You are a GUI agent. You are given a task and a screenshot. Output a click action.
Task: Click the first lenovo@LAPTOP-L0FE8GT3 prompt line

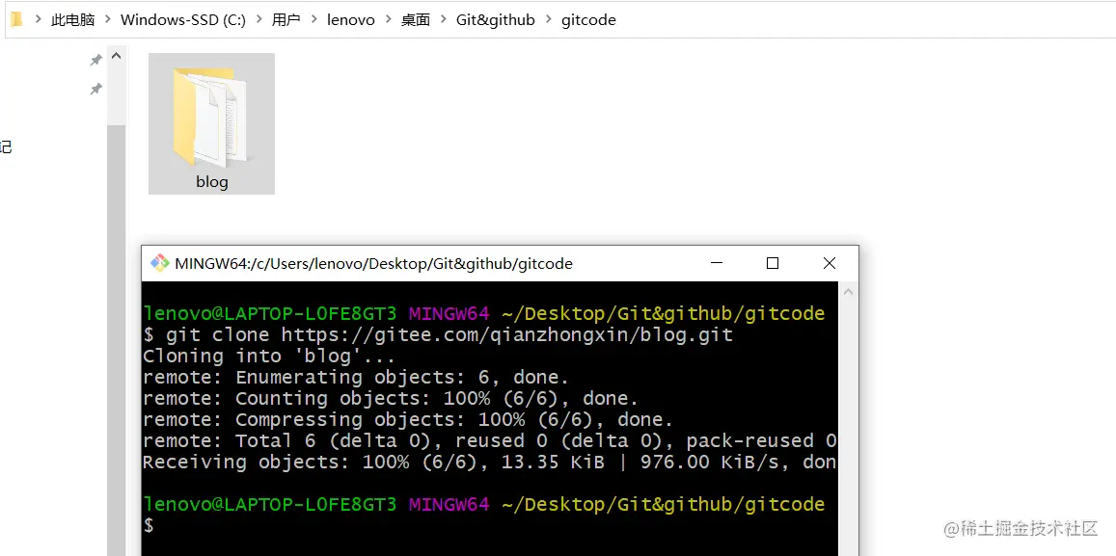click(x=484, y=313)
